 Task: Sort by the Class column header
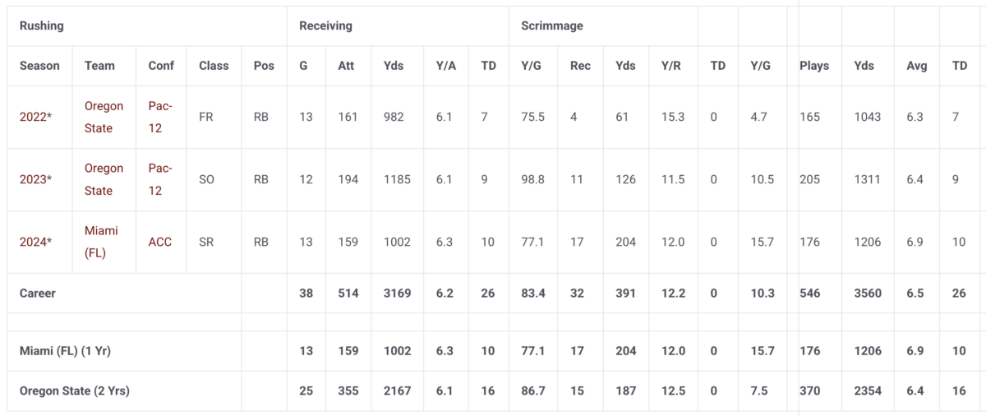pos(214,66)
